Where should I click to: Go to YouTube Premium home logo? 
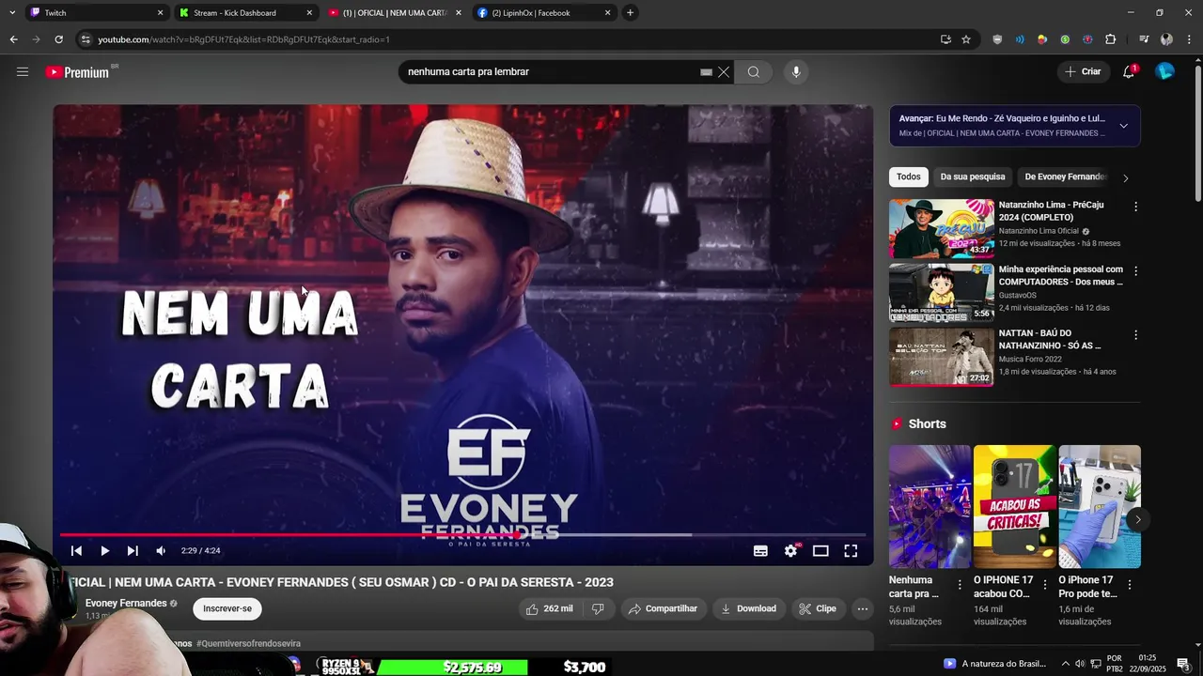click(78, 72)
